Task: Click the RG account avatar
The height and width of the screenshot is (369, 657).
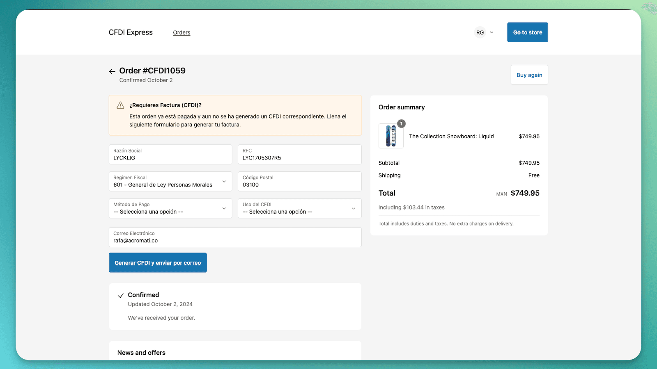Action: pos(480,32)
